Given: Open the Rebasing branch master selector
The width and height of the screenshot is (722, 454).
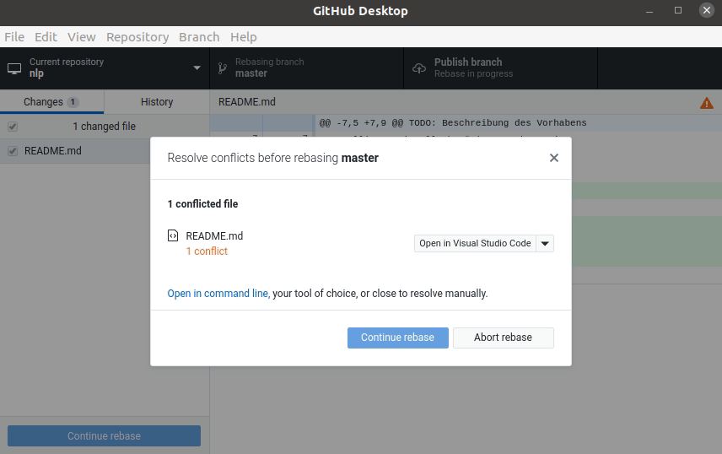Looking at the screenshot, I should 307,68.
